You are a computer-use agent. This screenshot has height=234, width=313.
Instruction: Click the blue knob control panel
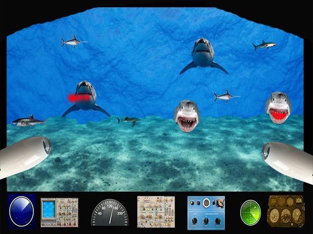click(x=206, y=212)
